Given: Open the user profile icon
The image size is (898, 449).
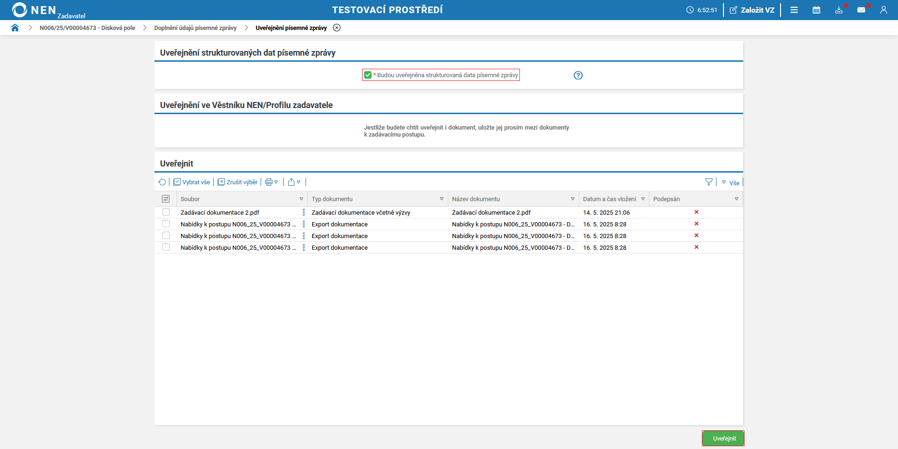Looking at the screenshot, I should point(883,10).
